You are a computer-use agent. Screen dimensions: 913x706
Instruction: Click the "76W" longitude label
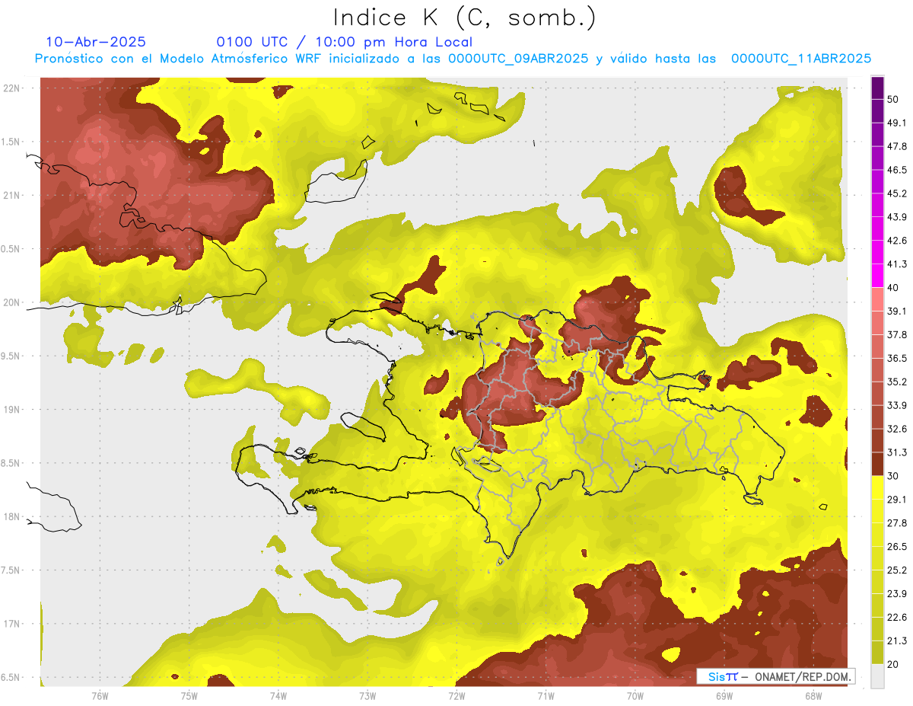click(100, 695)
